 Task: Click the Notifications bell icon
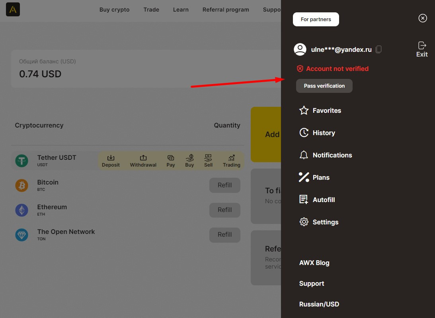[304, 155]
